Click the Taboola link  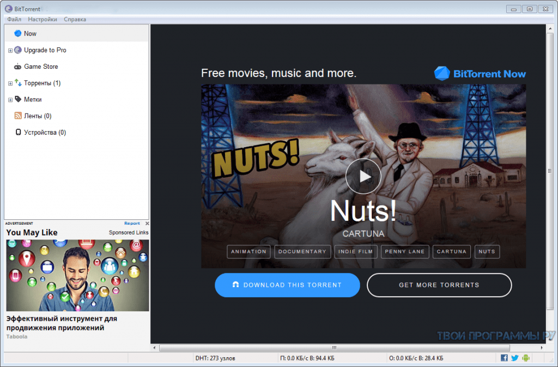tap(17, 336)
